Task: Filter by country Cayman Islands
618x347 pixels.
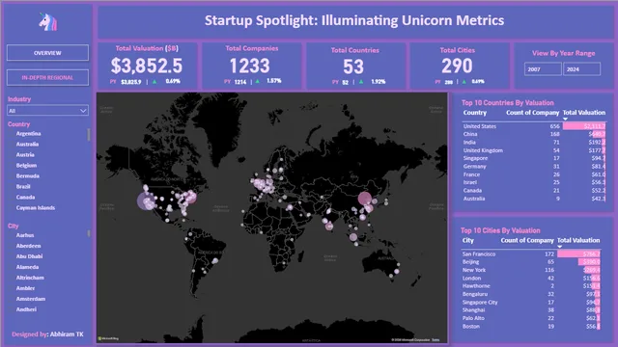Action: pos(36,208)
